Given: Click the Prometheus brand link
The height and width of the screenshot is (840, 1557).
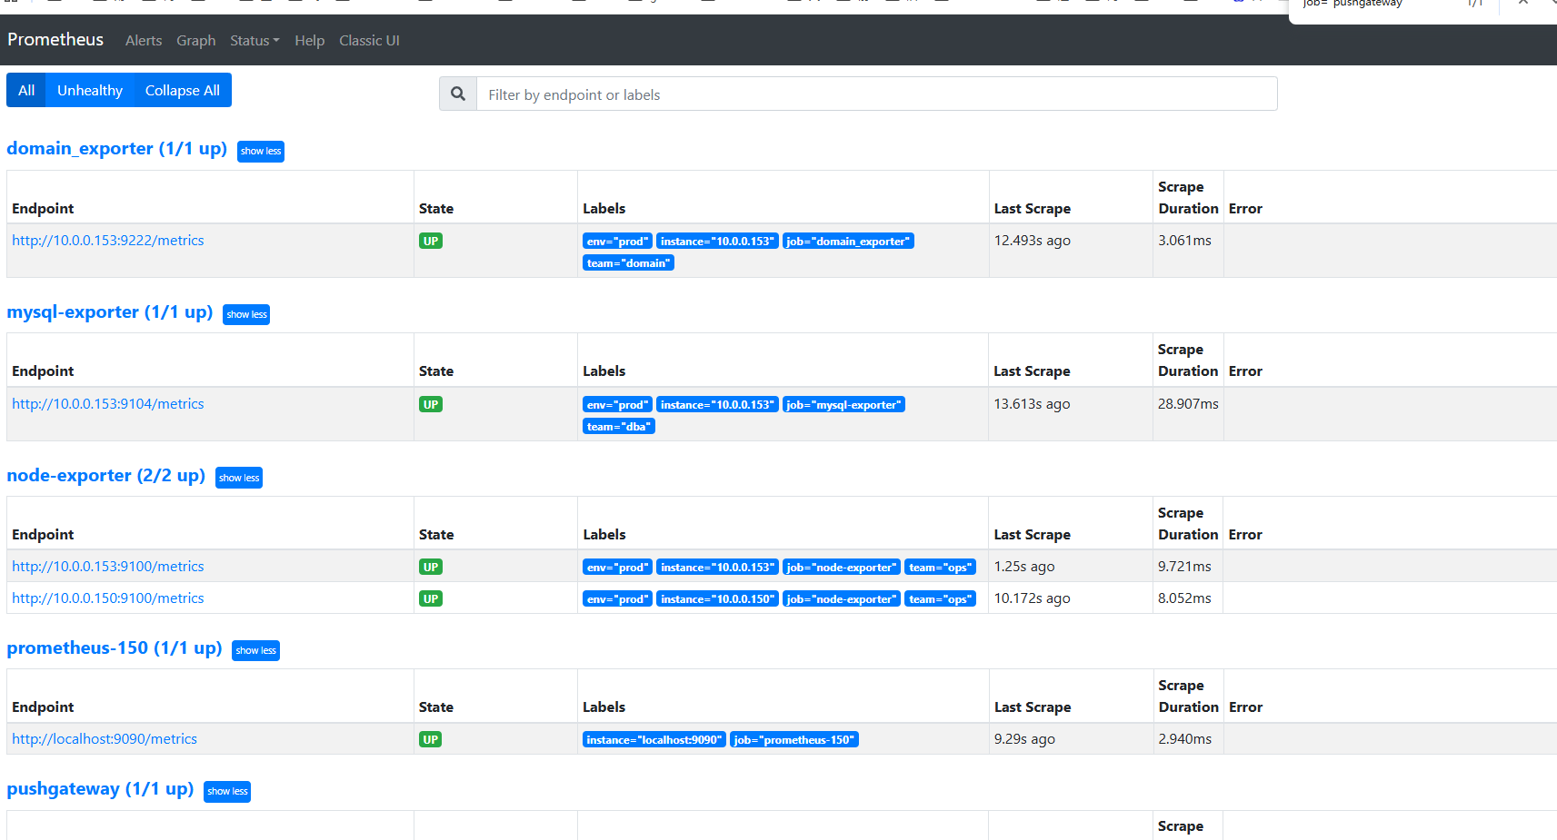Looking at the screenshot, I should tap(55, 40).
